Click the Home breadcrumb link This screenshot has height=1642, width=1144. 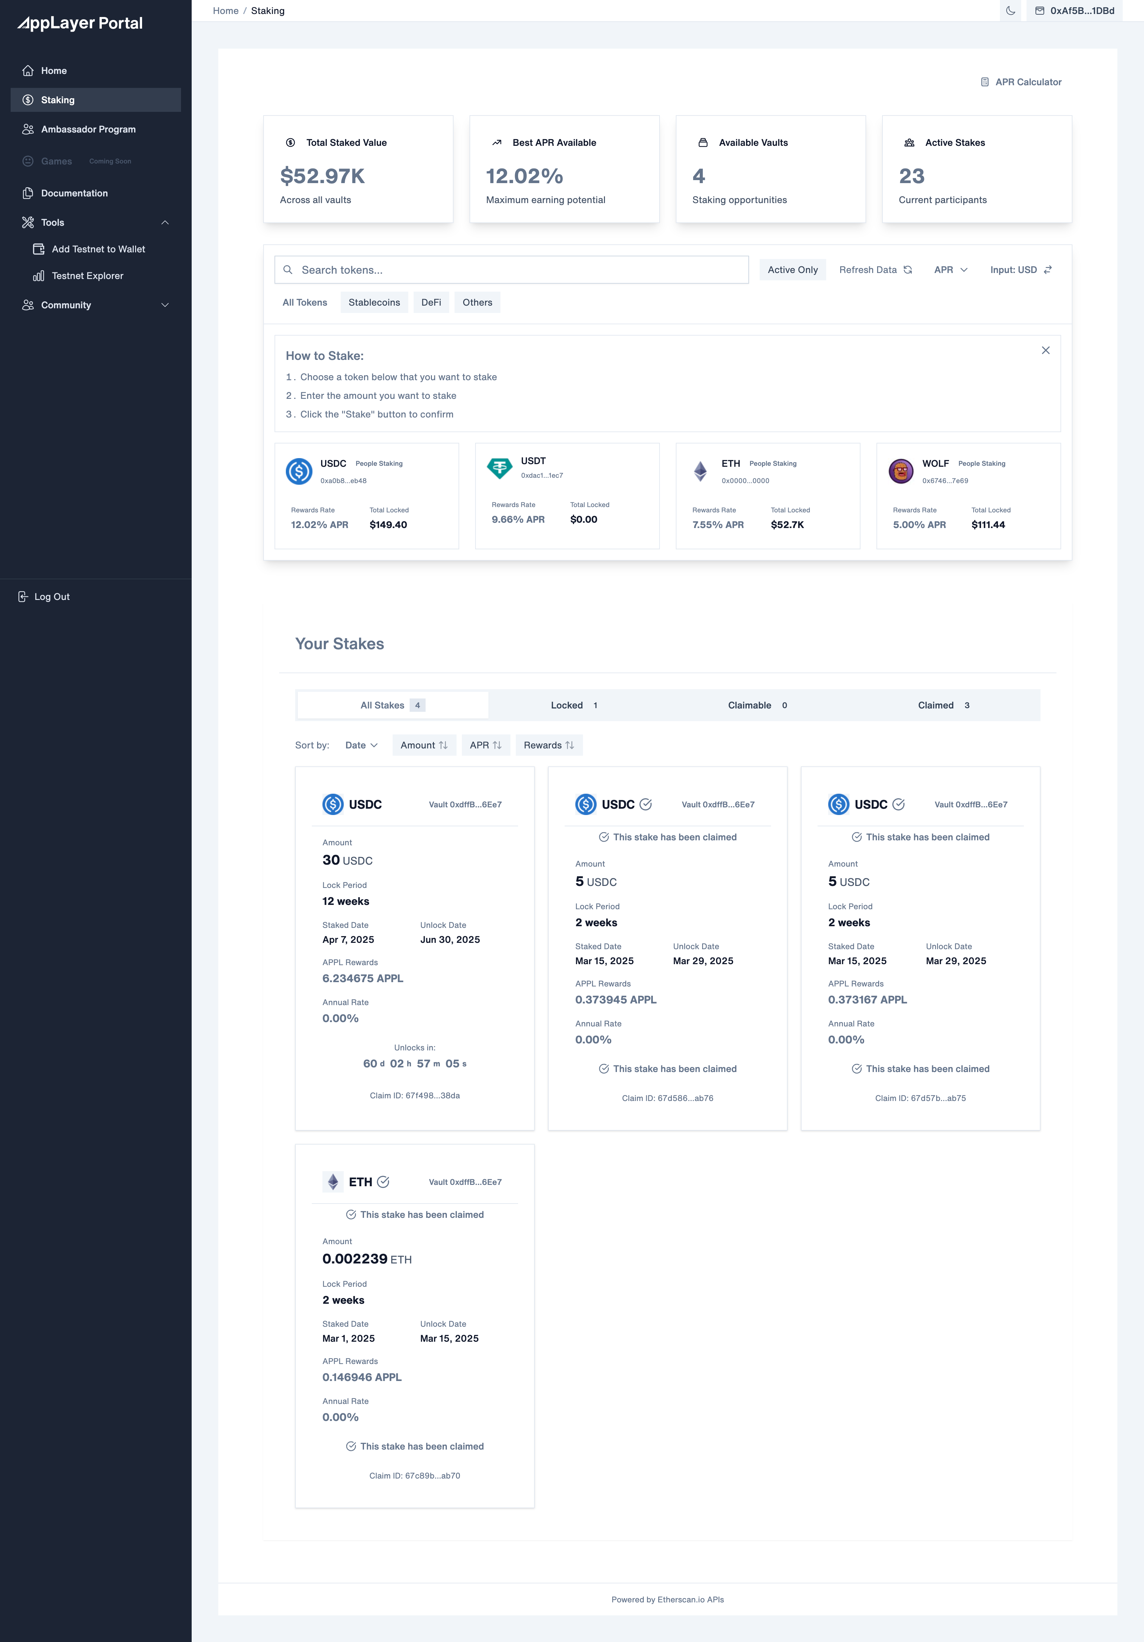225,11
